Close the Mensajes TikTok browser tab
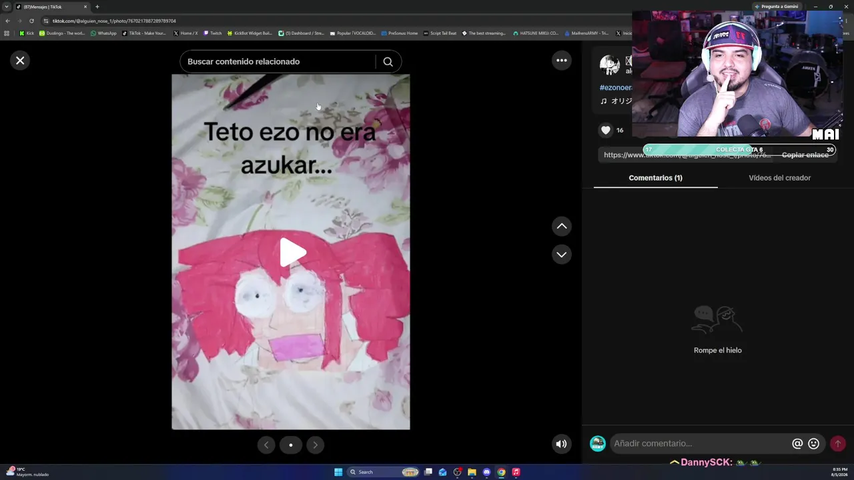 tap(85, 7)
